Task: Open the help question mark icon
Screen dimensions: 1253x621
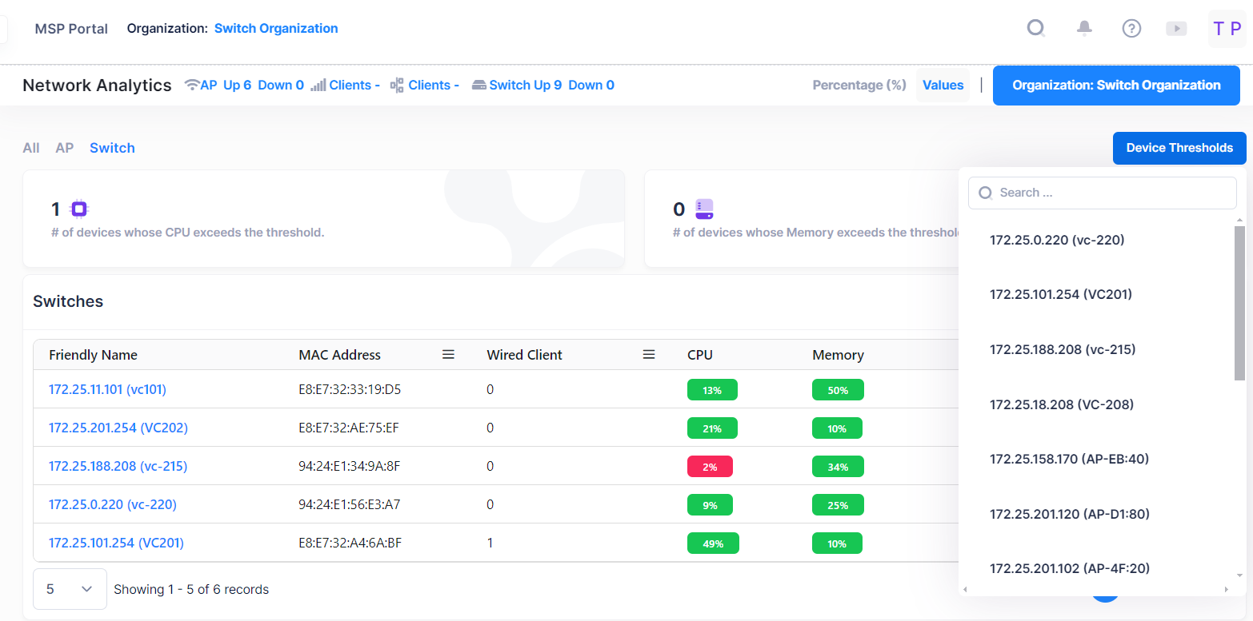Action: pyautogui.click(x=1131, y=29)
